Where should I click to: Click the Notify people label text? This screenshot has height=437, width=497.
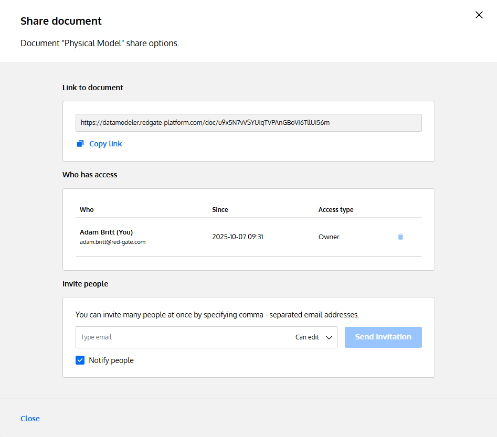(111, 360)
